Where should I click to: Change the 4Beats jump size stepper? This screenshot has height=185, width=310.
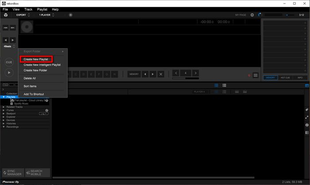(x=14, y=46)
